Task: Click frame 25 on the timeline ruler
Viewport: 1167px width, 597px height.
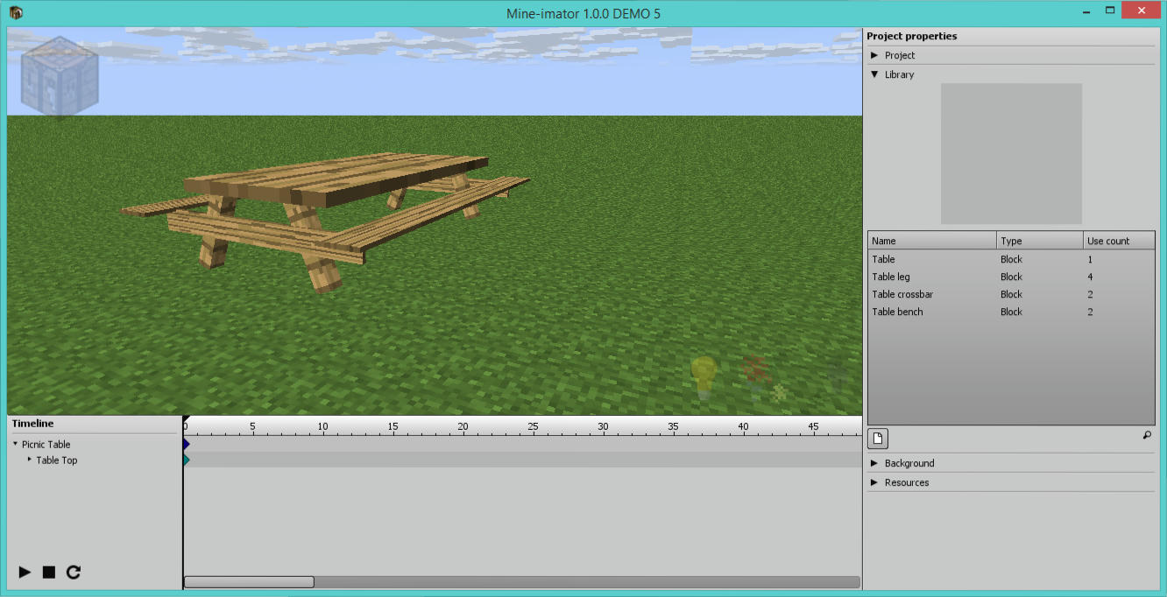Action: point(534,427)
